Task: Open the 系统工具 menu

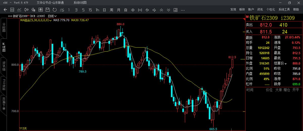Action: pyautogui.click(x=284, y=10)
